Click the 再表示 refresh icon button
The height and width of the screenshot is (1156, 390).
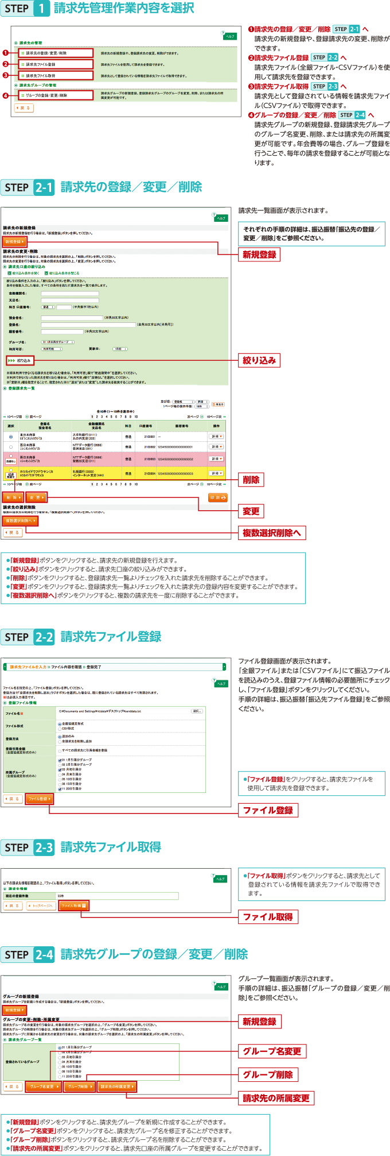click(x=218, y=404)
